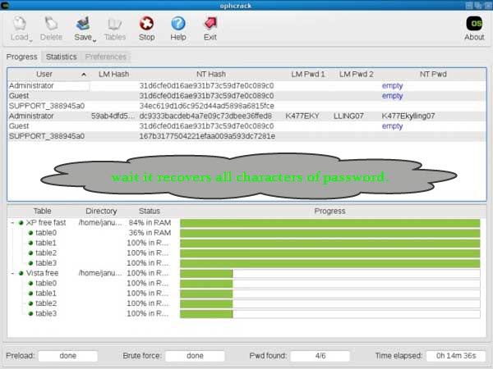Click the tables Progress column header
Screen dimensions: 493x369
pos(329,211)
